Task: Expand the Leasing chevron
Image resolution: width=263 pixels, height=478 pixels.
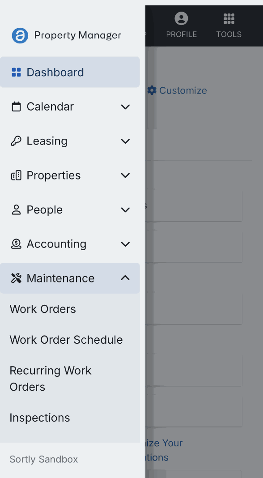Action: pyautogui.click(x=125, y=141)
